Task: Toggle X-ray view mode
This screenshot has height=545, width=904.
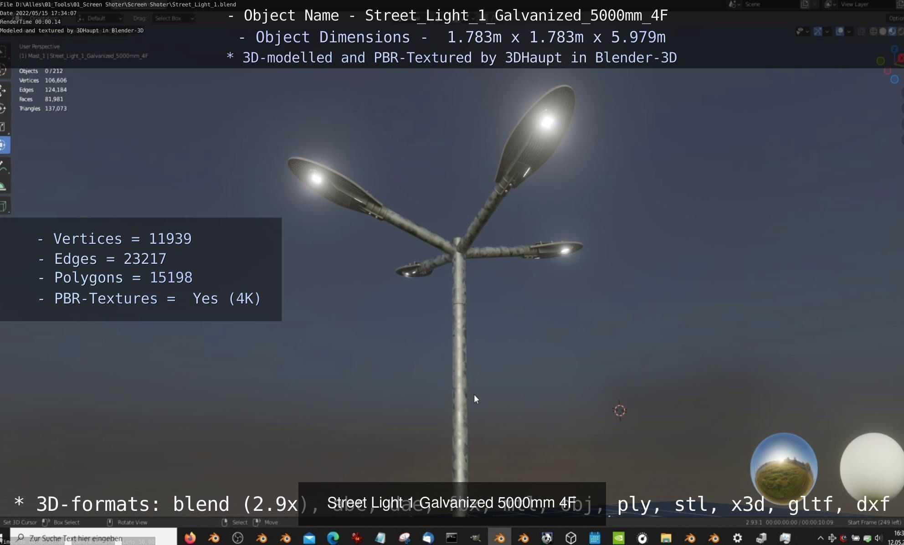Action: [x=861, y=31]
